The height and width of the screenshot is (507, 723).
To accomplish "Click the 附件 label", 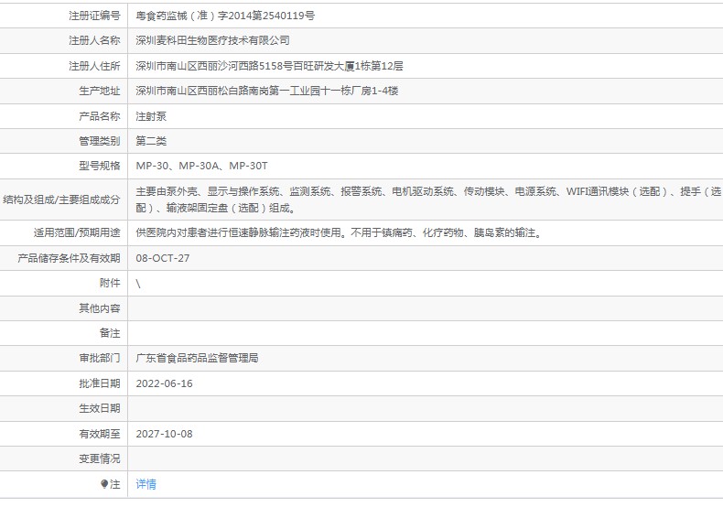I will click(110, 283).
